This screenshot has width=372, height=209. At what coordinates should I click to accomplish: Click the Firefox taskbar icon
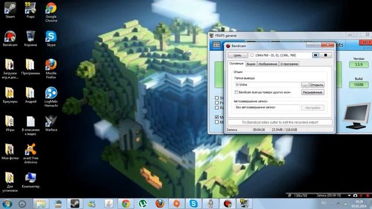pos(159,204)
